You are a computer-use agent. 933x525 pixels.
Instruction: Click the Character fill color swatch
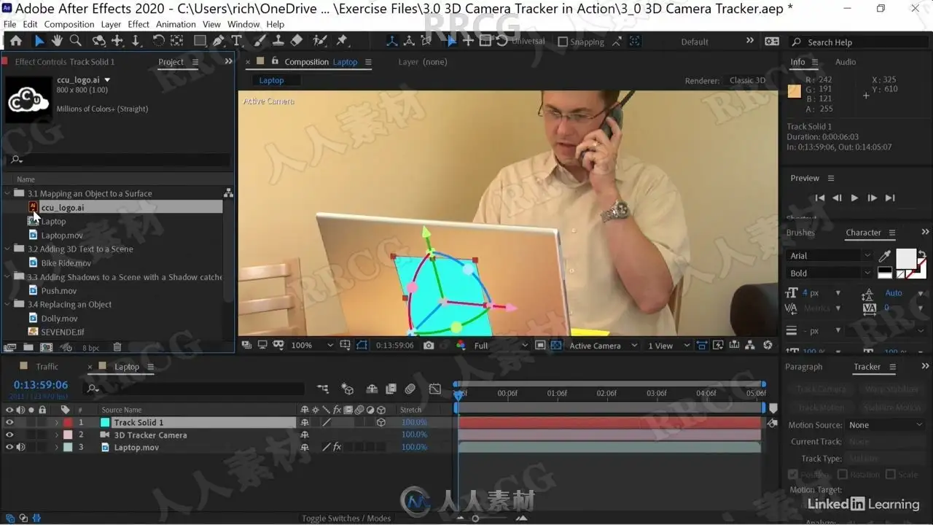pos(905,258)
